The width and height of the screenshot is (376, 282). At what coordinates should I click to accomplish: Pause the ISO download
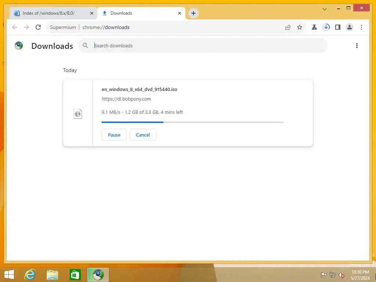click(114, 135)
